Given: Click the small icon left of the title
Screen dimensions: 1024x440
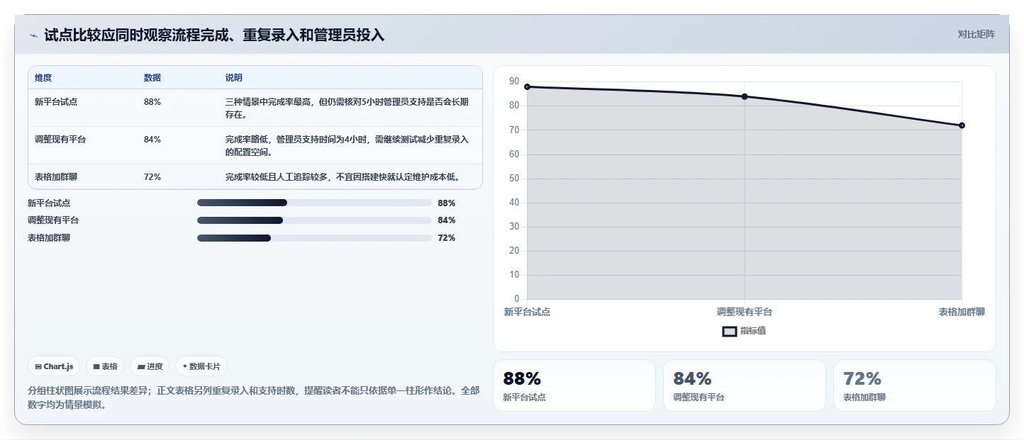Looking at the screenshot, I should (x=33, y=35).
